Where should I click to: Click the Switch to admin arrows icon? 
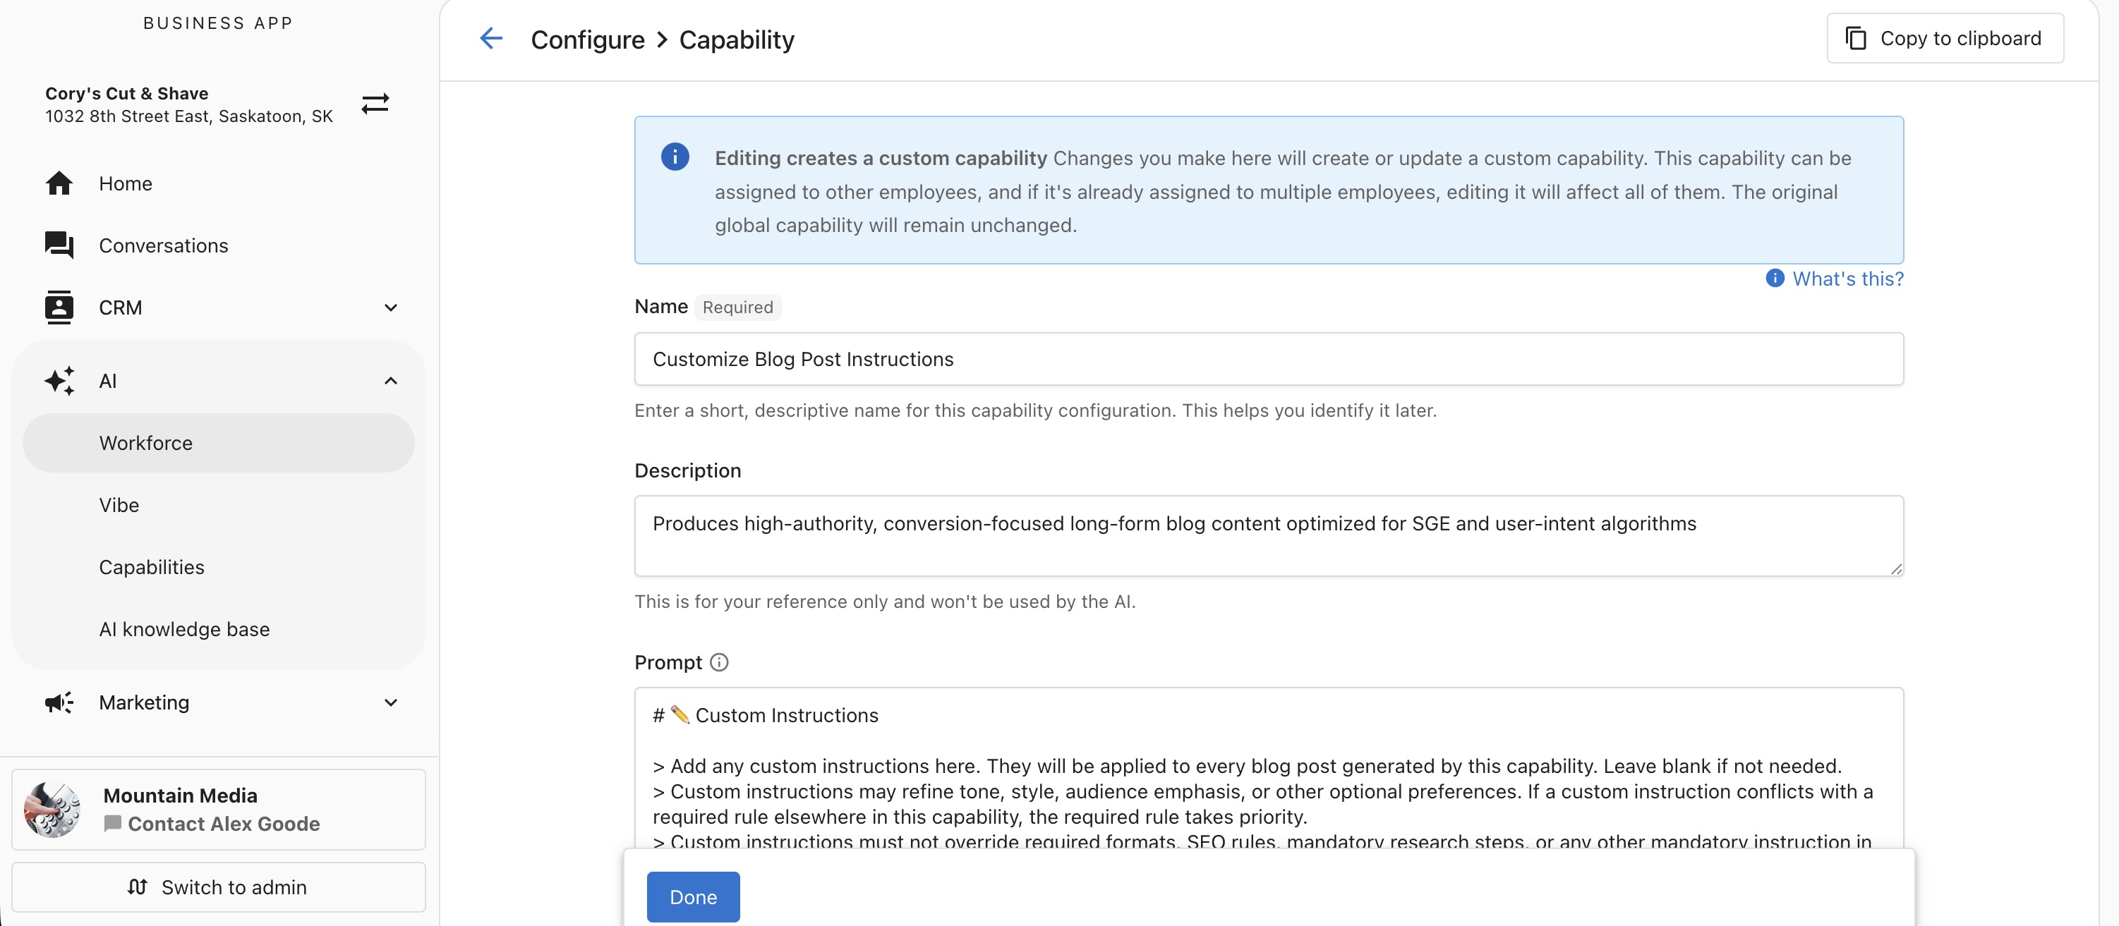click(138, 887)
